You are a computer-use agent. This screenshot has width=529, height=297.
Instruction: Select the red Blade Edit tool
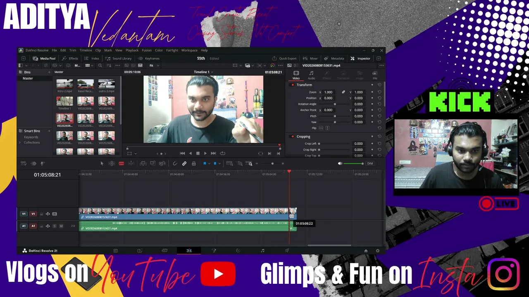pyautogui.click(x=122, y=164)
